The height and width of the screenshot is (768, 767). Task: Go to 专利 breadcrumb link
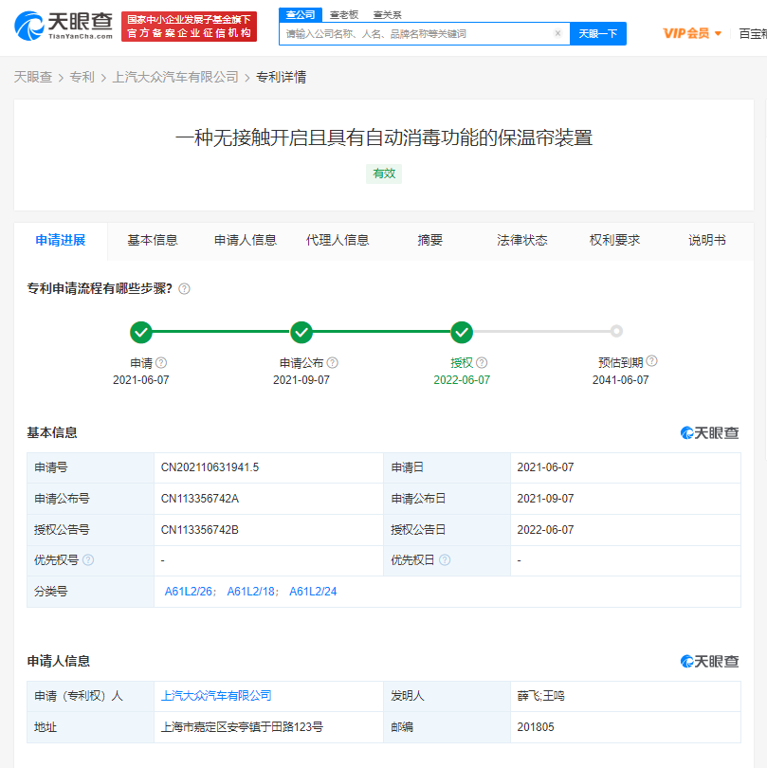[x=82, y=78]
